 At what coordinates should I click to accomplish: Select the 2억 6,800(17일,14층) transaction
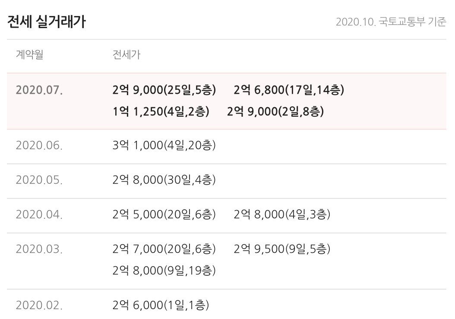(x=289, y=90)
